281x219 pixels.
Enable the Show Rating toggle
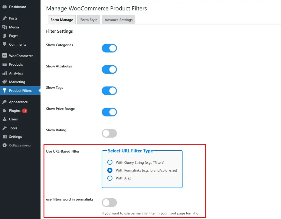[109, 133]
